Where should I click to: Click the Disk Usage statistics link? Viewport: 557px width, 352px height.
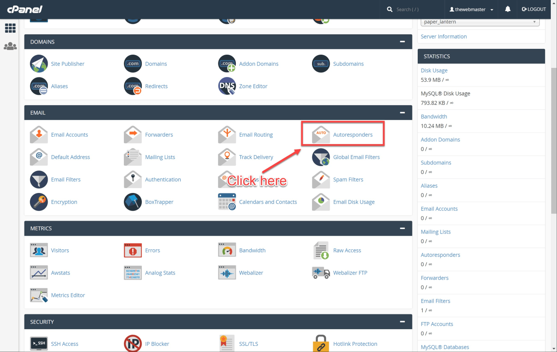click(434, 70)
